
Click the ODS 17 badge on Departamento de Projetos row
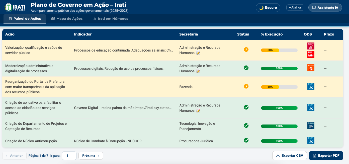click(311, 125)
